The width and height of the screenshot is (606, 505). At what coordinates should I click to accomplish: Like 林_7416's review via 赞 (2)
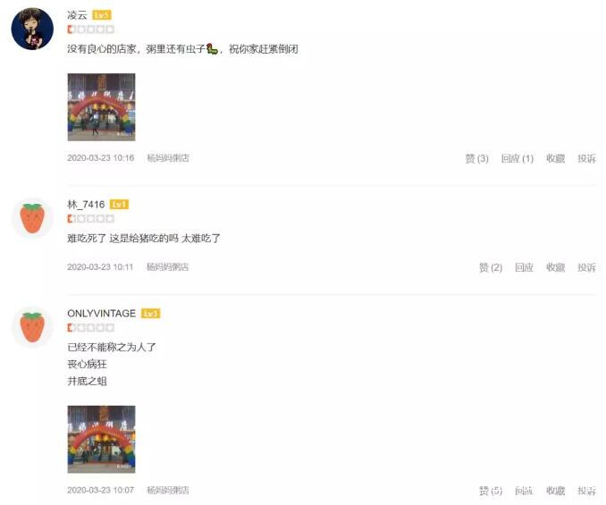coord(491,267)
